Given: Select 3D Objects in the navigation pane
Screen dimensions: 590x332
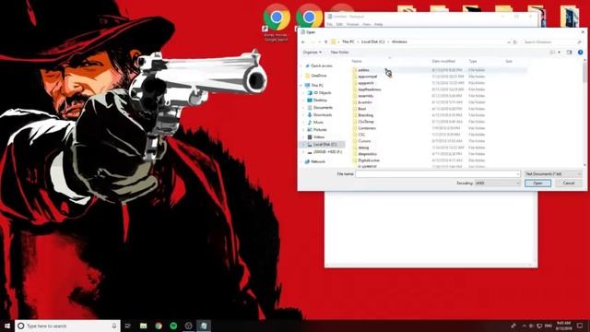Looking at the screenshot, I should point(322,92).
